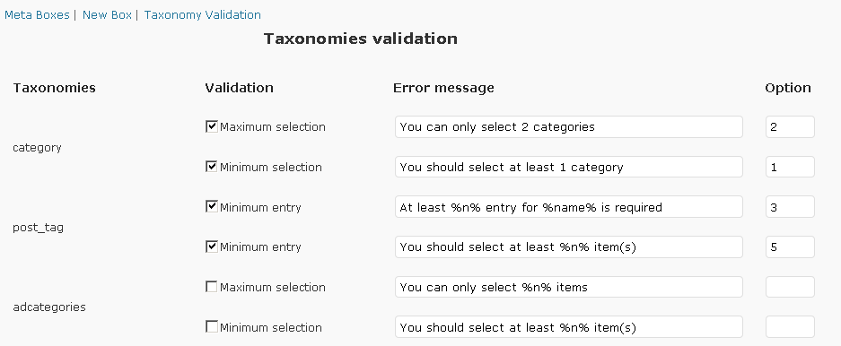
Task: Open the New Box link
Action: [107, 15]
